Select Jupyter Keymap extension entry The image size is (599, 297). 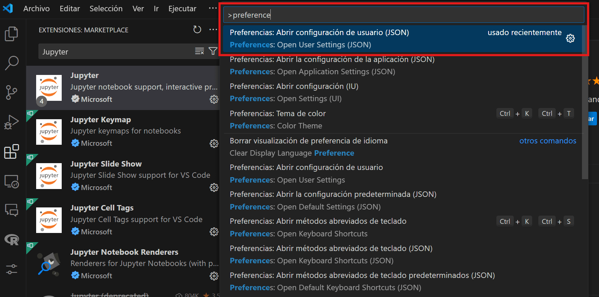[x=123, y=132]
